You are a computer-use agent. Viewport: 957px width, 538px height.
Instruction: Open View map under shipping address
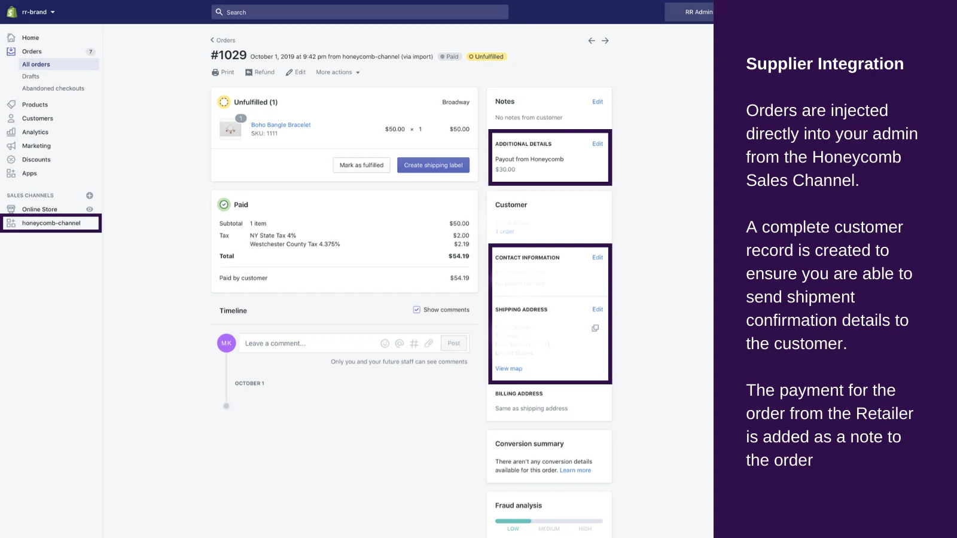click(508, 368)
